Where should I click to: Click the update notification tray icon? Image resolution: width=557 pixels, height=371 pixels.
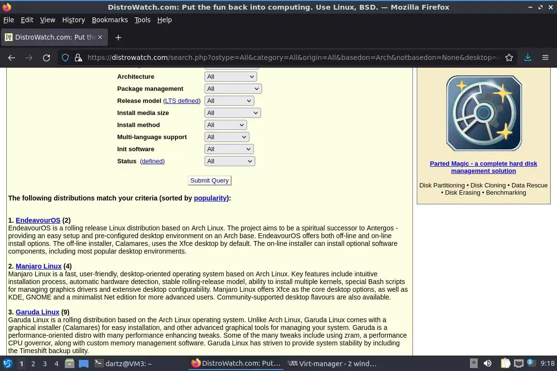point(530,362)
